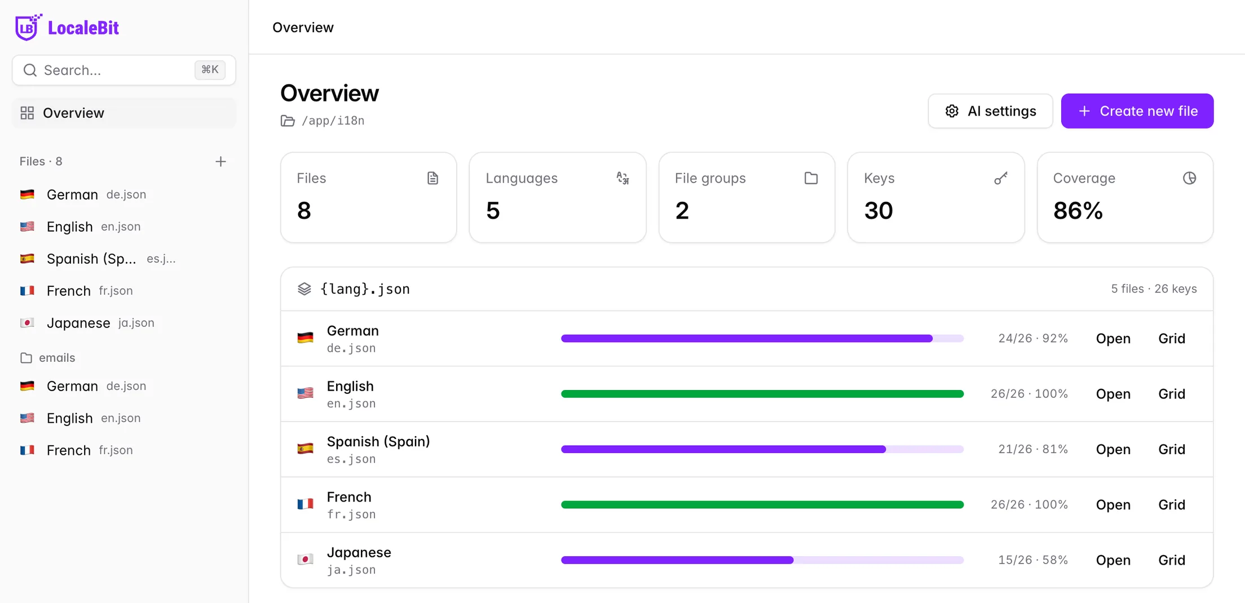This screenshot has width=1245, height=603.
Task: Open the German de.json file row
Action: tap(1112, 338)
